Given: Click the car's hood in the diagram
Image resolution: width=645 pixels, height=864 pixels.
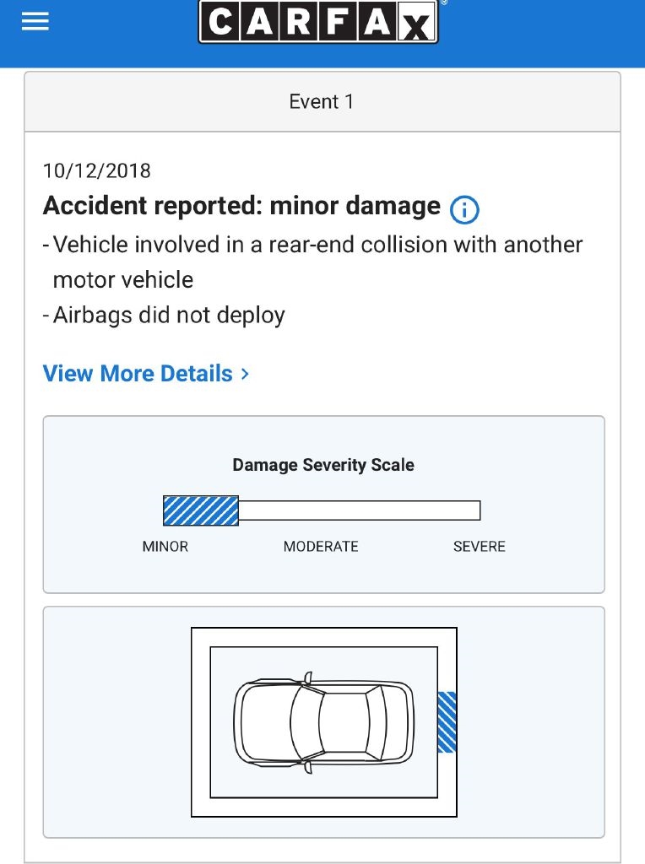Looking at the screenshot, I should (x=262, y=722).
